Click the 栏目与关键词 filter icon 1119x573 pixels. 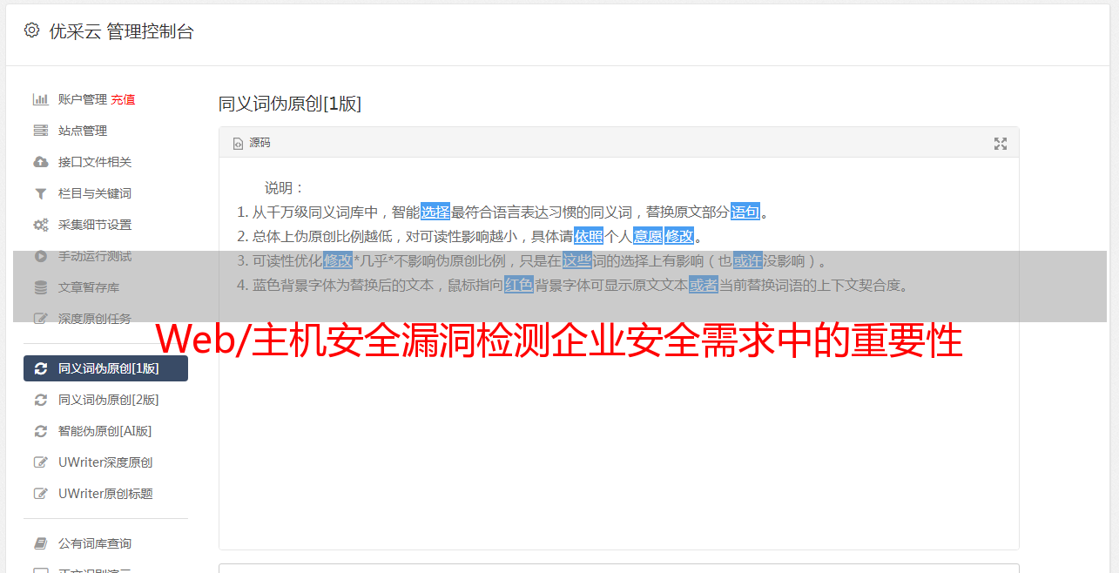click(x=40, y=193)
